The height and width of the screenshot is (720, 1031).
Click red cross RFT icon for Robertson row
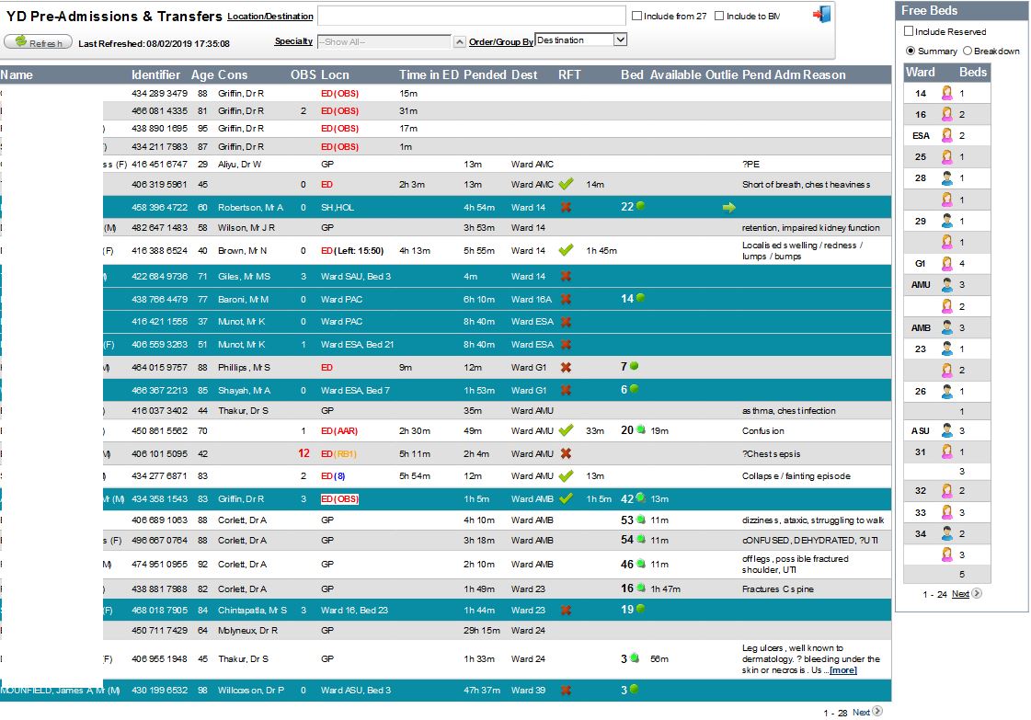tap(566, 207)
